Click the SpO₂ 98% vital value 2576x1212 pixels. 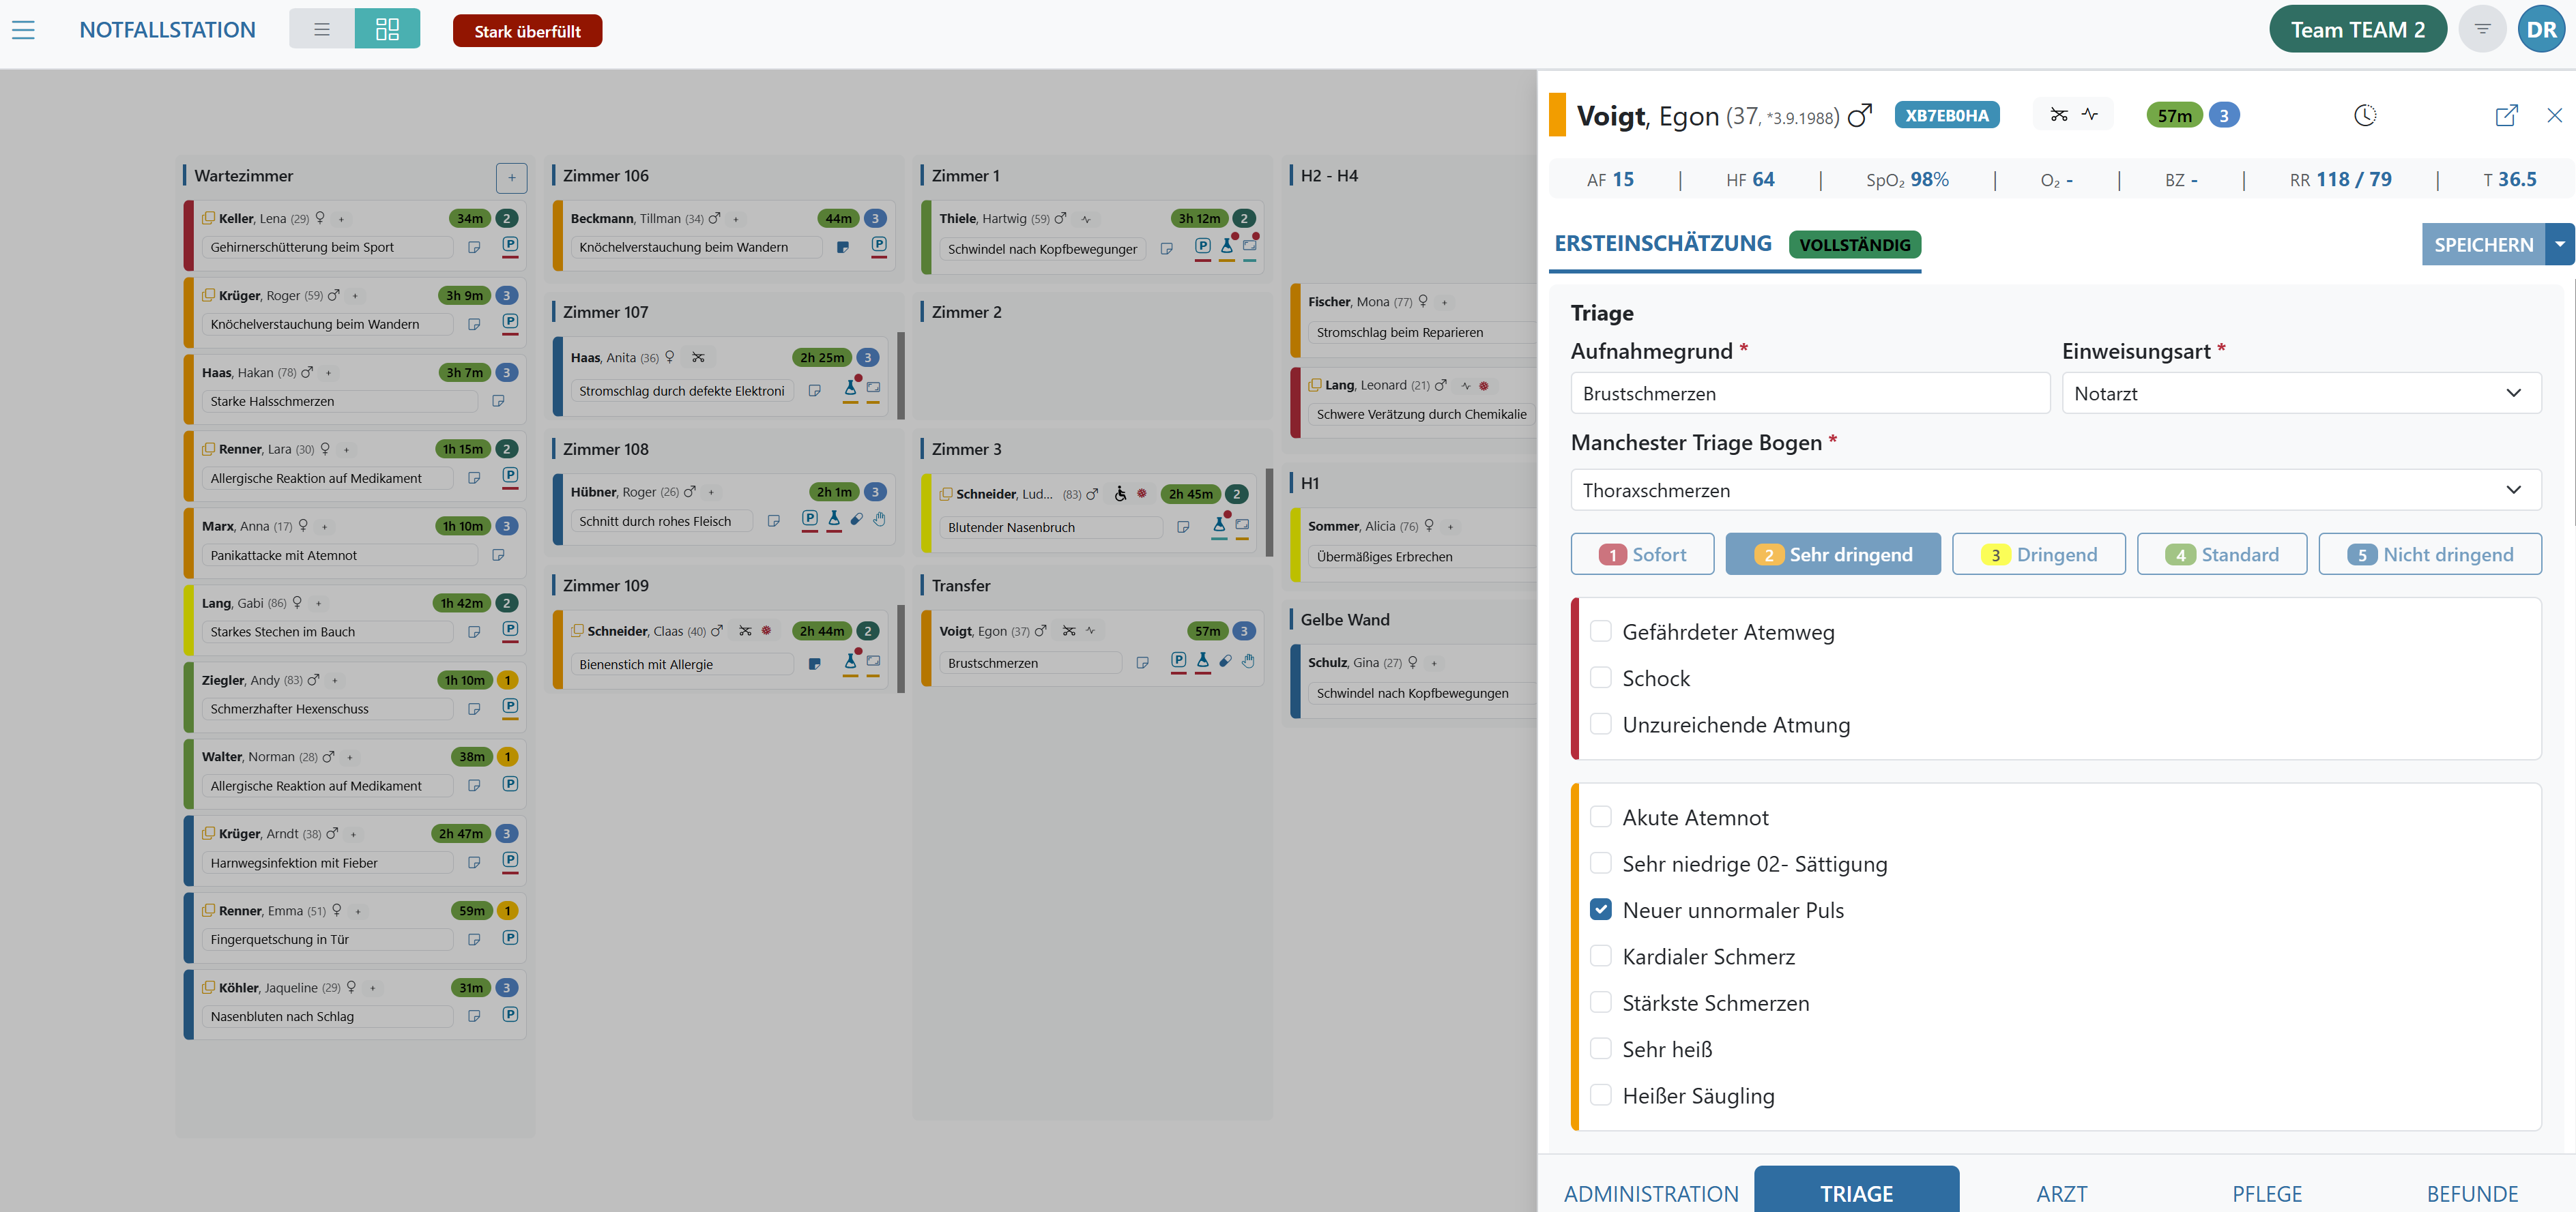pyautogui.click(x=1907, y=179)
